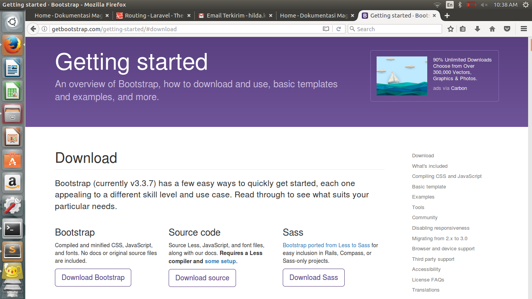
Task: Open Third party support sidebar link
Action: tap(433, 259)
